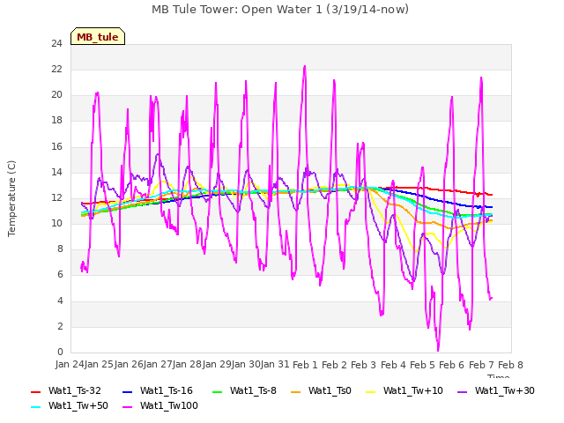Select the Wat1_Ts-8 legend label
This screenshot has height=423, width=564.
click(x=253, y=391)
